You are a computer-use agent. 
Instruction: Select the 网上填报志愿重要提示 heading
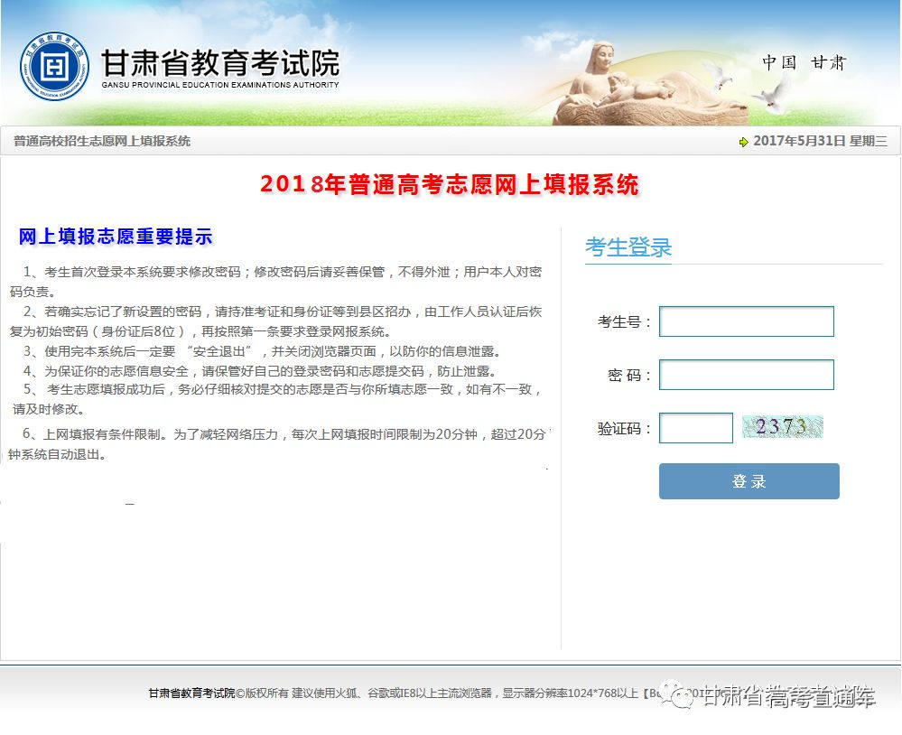click(116, 237)
